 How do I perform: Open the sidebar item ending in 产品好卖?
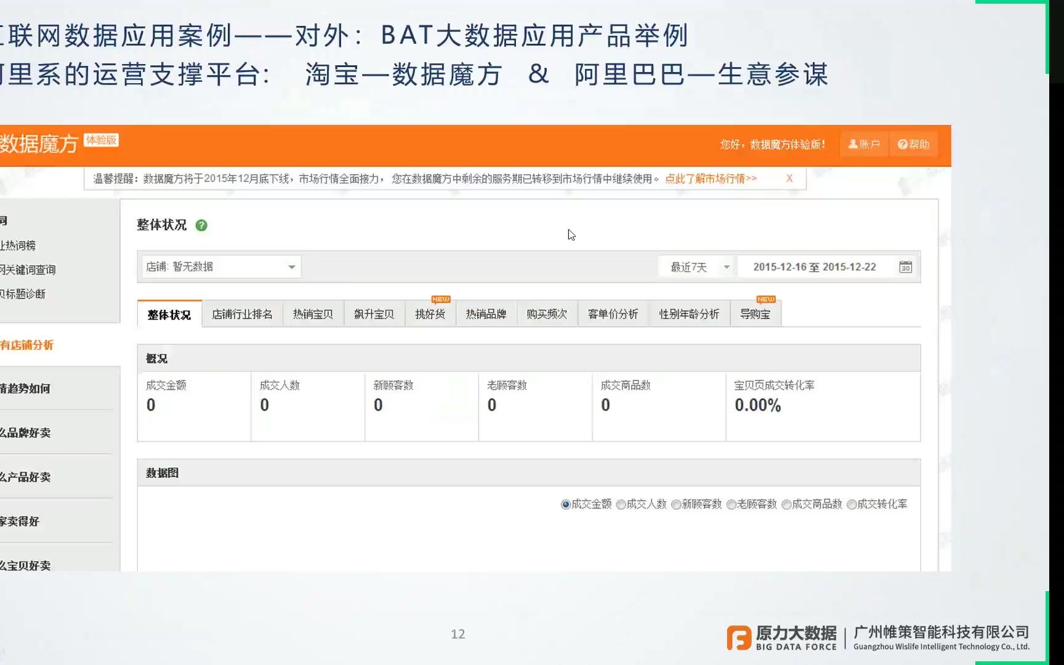pos(25,477)
